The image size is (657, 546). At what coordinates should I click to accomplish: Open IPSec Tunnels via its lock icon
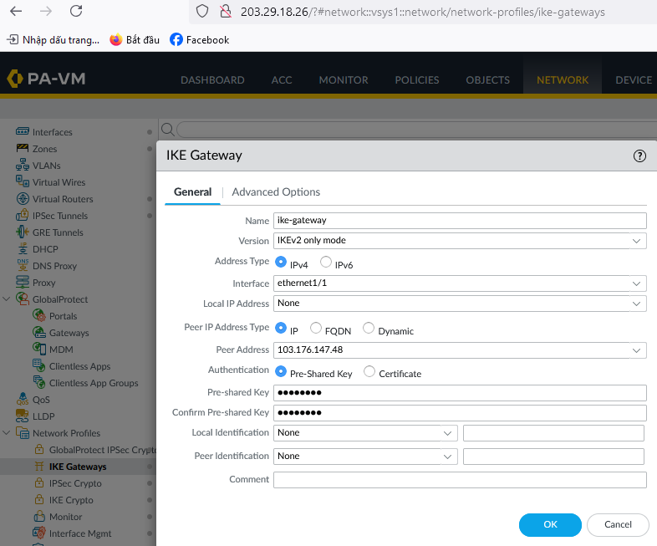click(x=23, y=216)
